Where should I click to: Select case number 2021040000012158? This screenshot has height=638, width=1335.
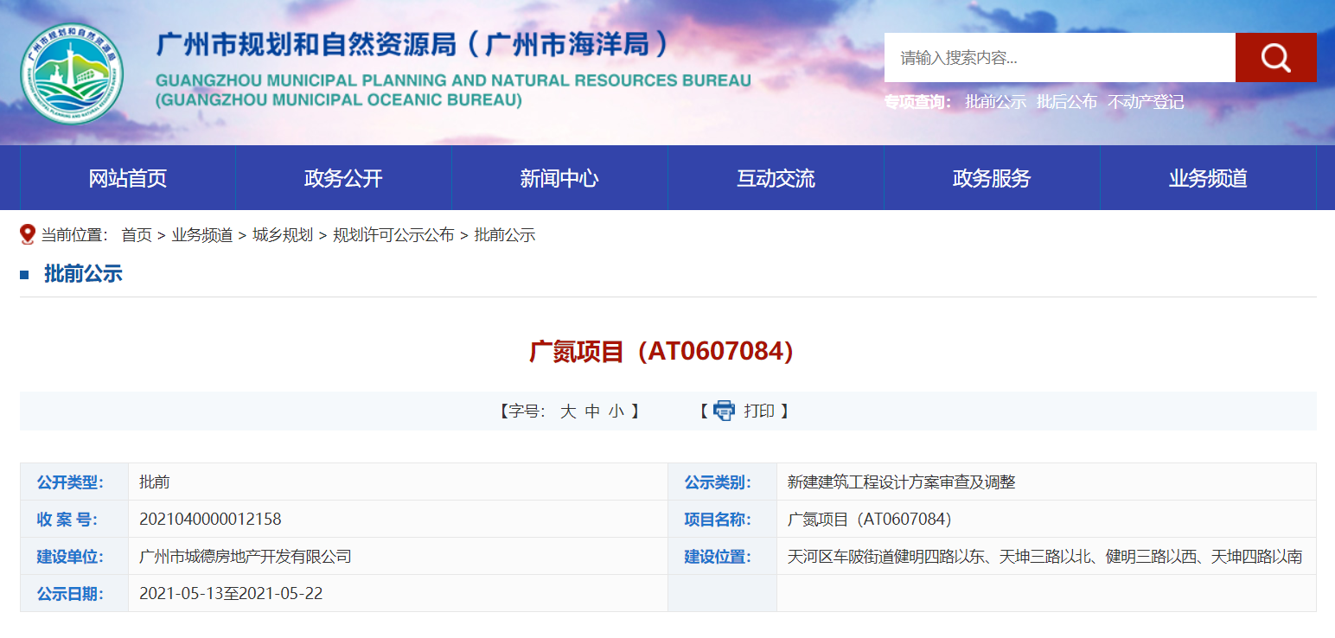pyautogui.click(x=210, y=520)
